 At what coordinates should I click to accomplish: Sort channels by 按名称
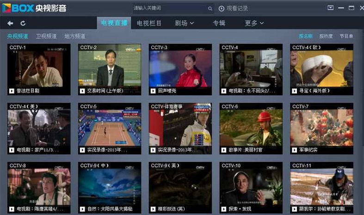[305, 36]
